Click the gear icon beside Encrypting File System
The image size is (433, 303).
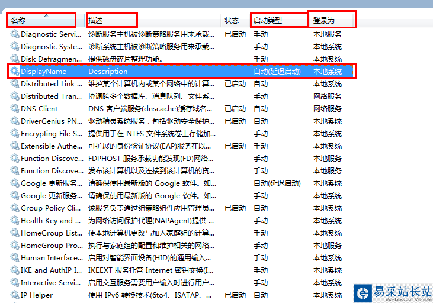tap(15, 133)
